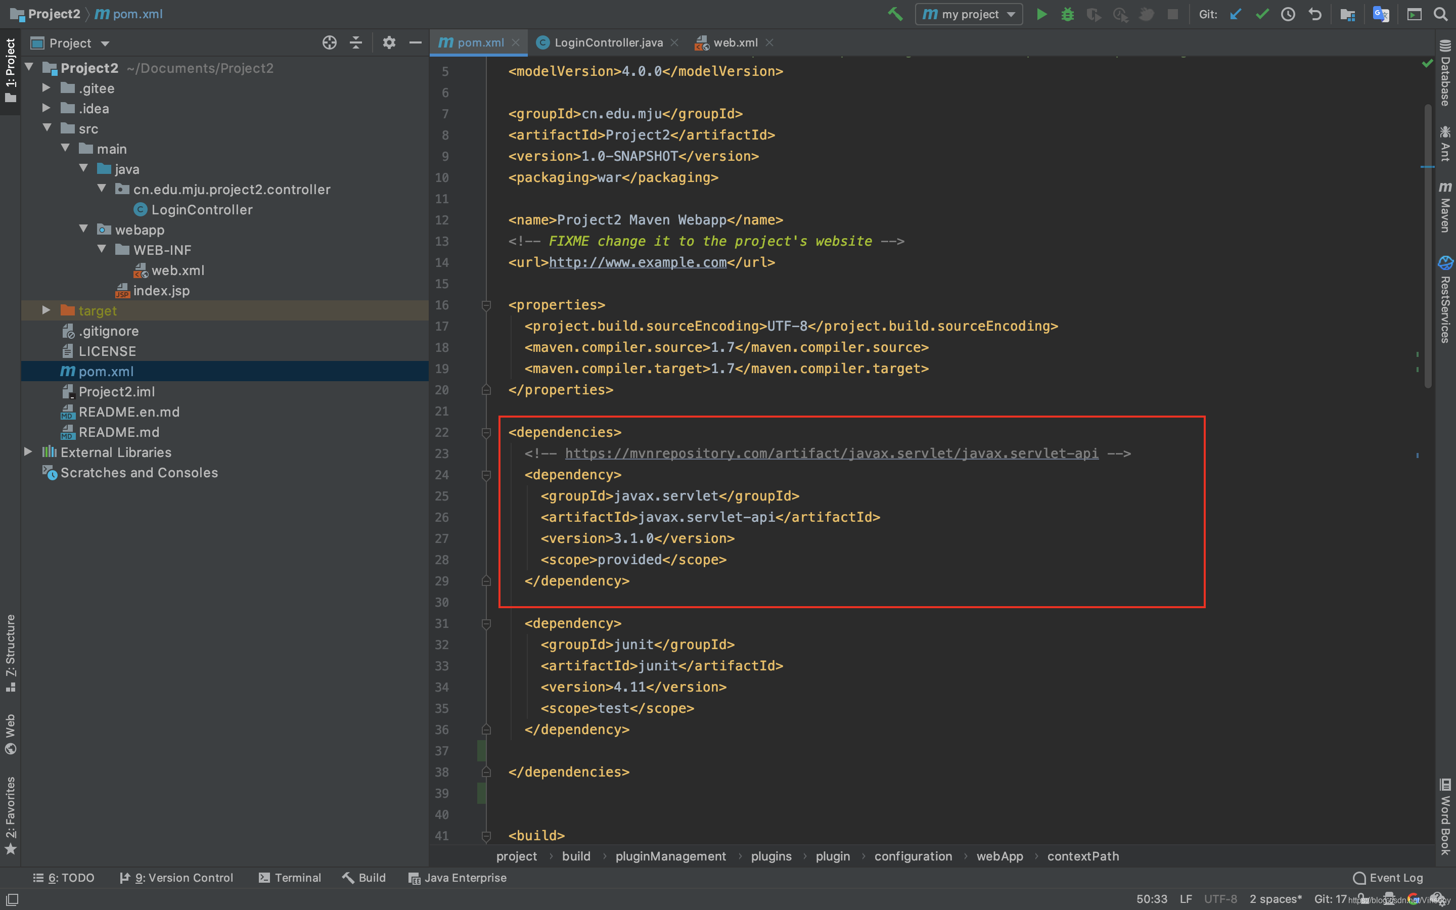Click the profiler run icon in toolbar

pos(1120,14)
